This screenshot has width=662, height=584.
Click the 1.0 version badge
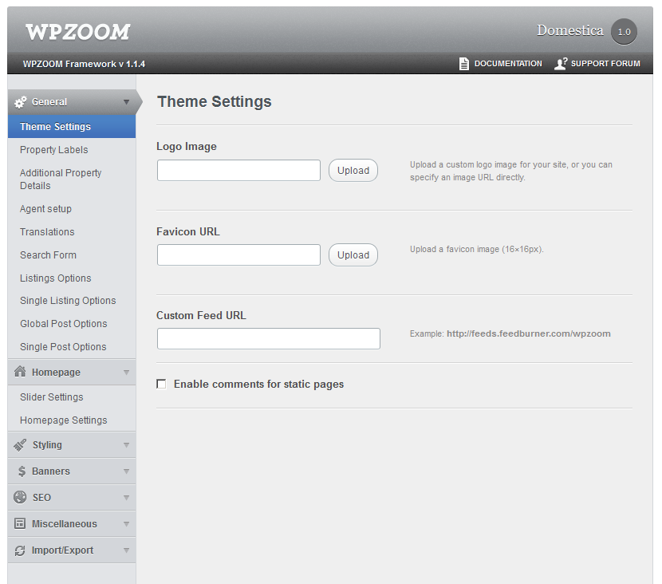pyautogui.click(x=624, y=32)
